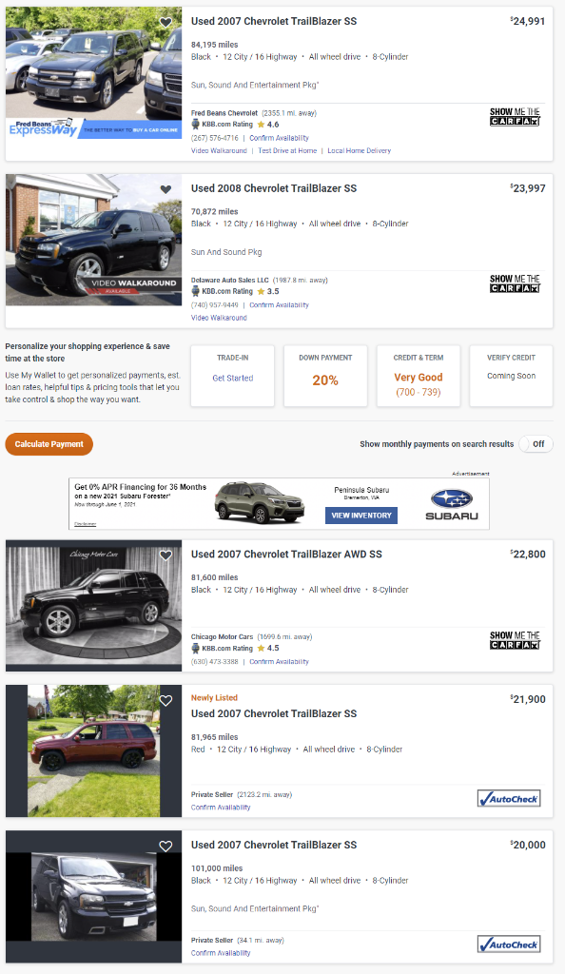Open CARFAX report for Chicago Motor Cars listing

[515, 640]
